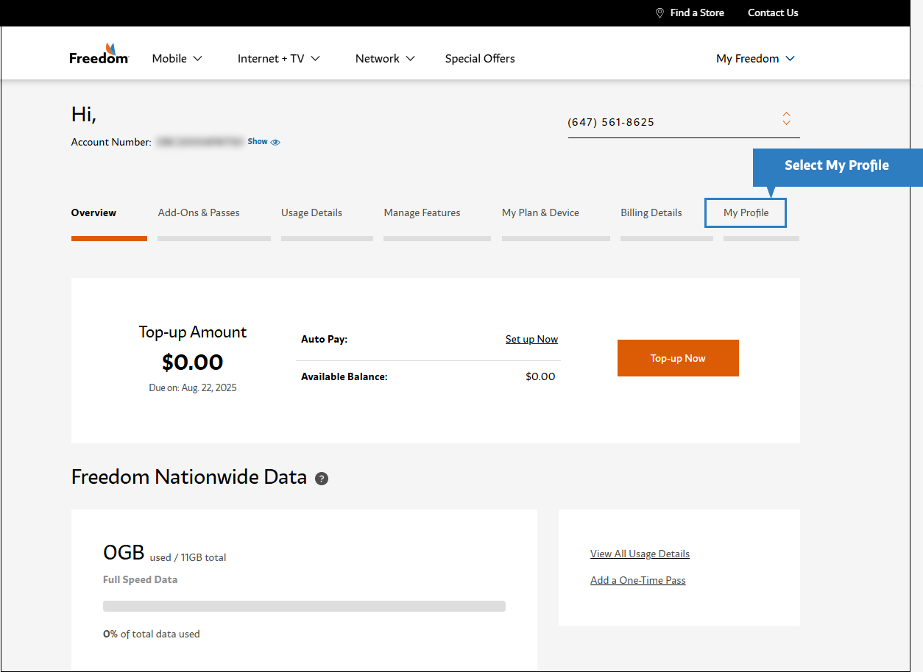Click the eye icon beside Show
The width and height of the screenshot is (923, 672).
pos(275,142)
